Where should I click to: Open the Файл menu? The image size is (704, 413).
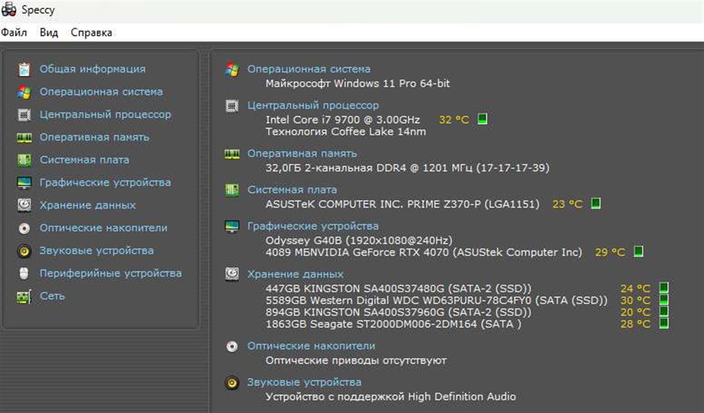click(x=14, y=33)
